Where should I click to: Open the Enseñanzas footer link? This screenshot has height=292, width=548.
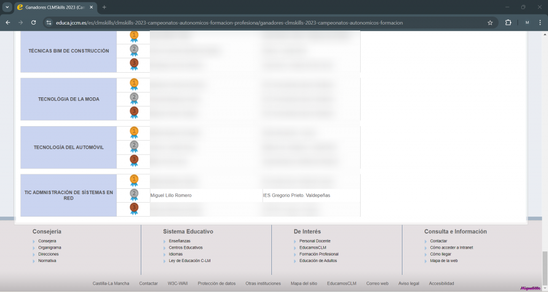coord(180,241)
